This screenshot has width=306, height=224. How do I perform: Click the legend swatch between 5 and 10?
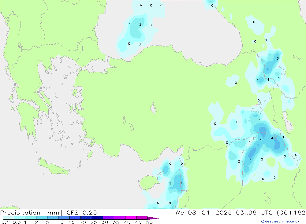pos(53,218)
